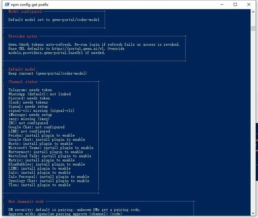
Task: Click 'Nextcloud Talk: install plugin to enable' line
Action: 50,156
